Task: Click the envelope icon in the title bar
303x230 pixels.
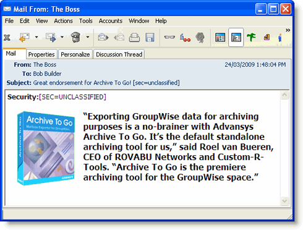Action: pos(7,9)
